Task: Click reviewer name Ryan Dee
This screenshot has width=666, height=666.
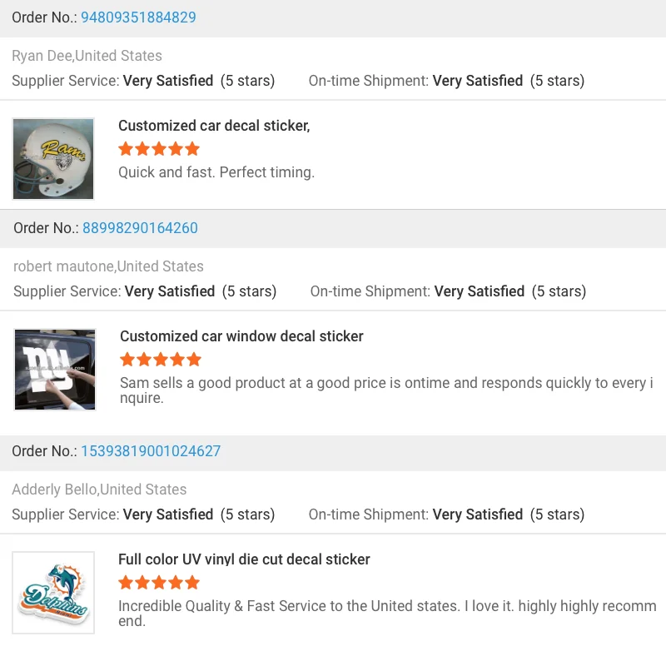Action: coord(42,56)
